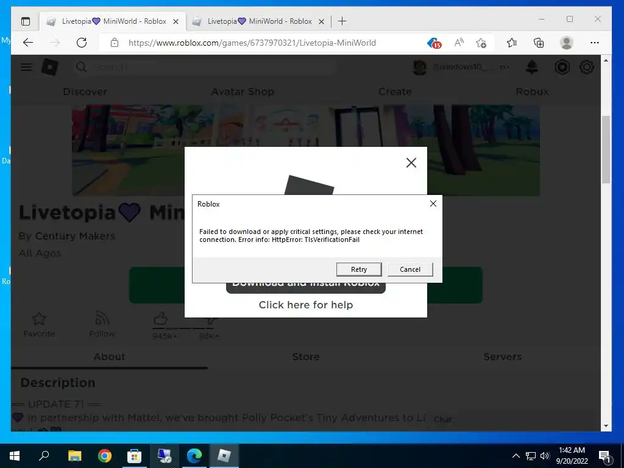Open the tab actions menu icon
This screenshot has width=624, height=468.
(x=26, y=21)
